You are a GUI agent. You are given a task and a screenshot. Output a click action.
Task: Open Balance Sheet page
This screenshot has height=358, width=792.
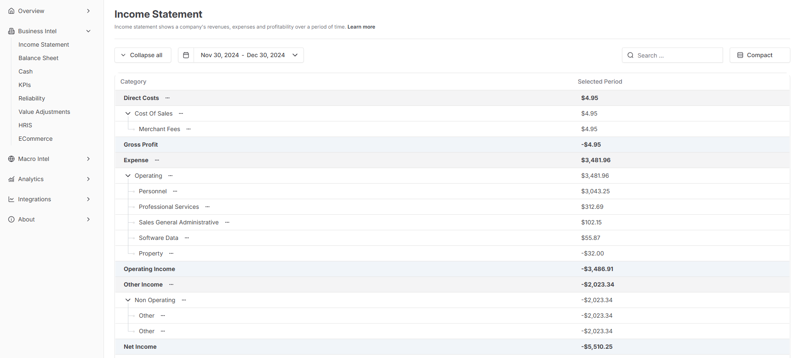tap(39, 58)
